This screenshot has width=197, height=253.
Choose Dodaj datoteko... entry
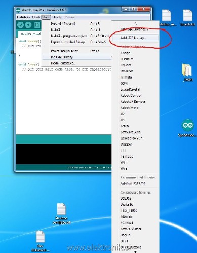pos(77,63)
